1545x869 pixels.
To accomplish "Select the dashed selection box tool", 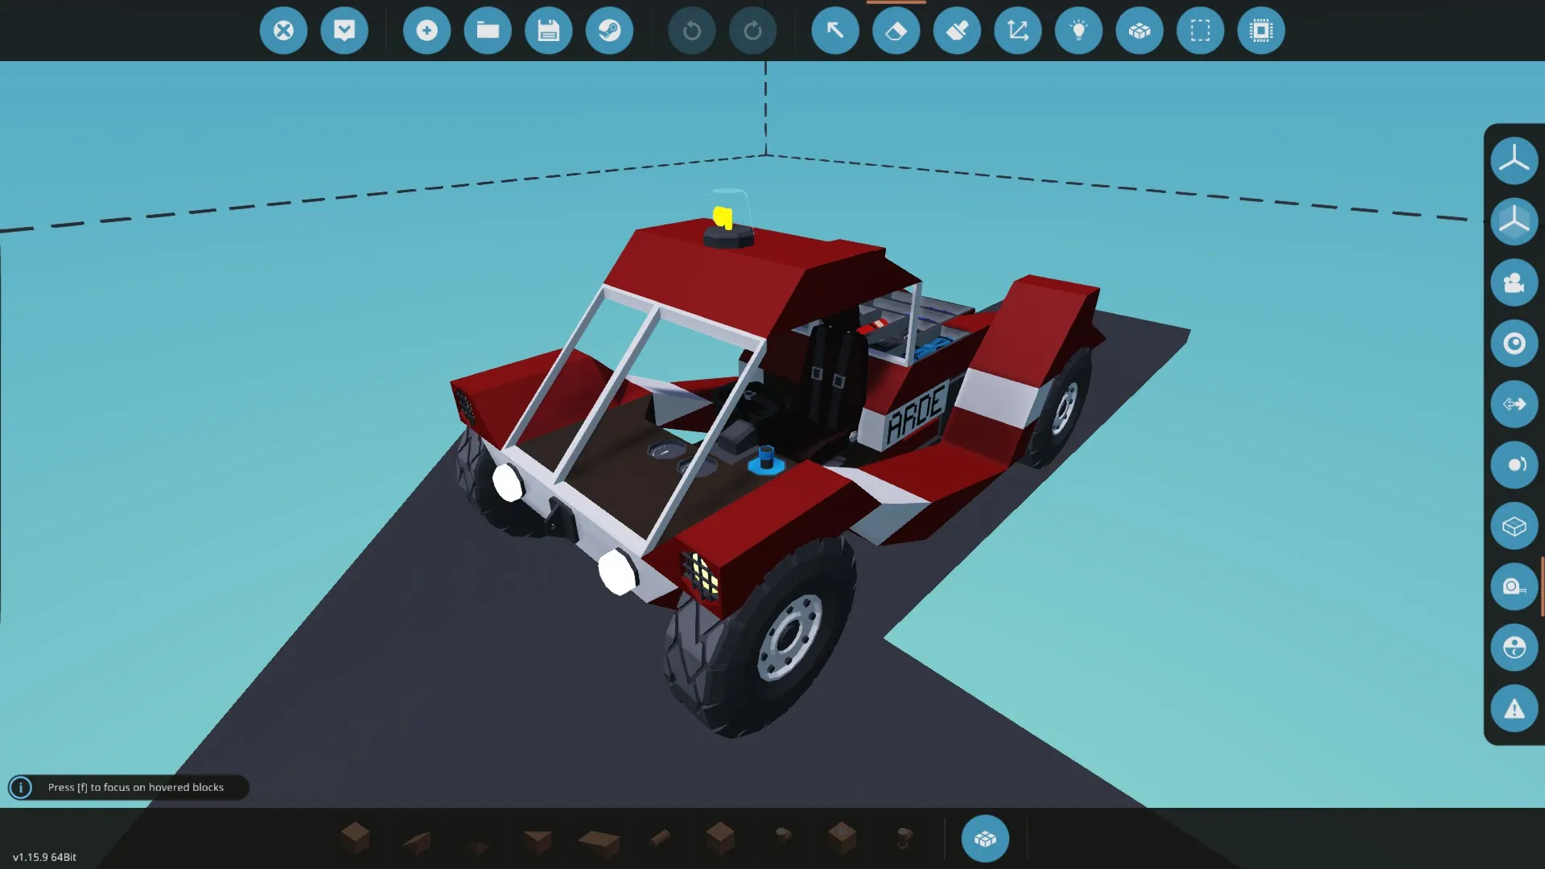I will [1200, 31].
